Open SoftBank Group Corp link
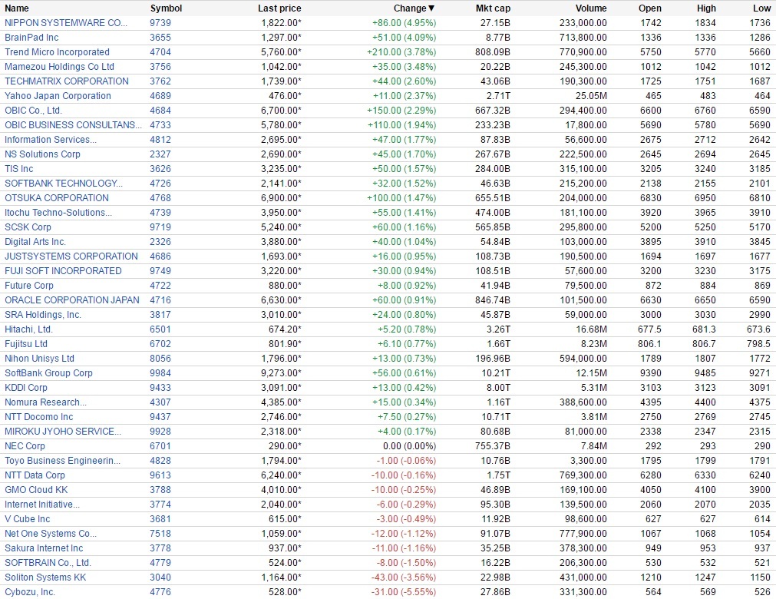This screenshot has height=599, width=776. tap(48, 373)
